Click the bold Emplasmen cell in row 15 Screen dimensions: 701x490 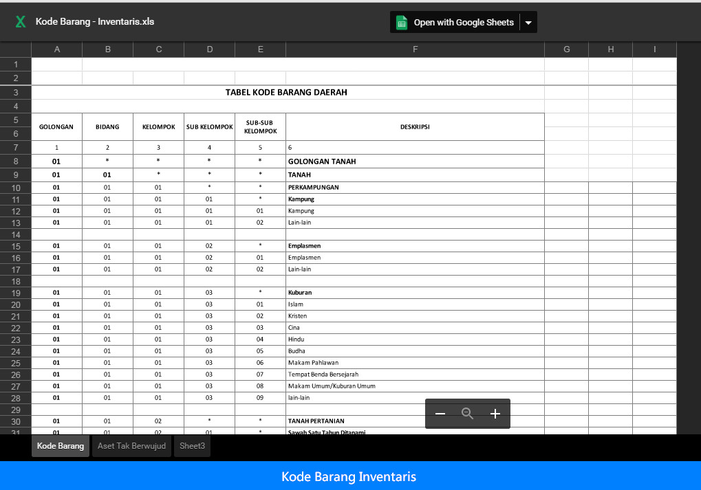415,245
